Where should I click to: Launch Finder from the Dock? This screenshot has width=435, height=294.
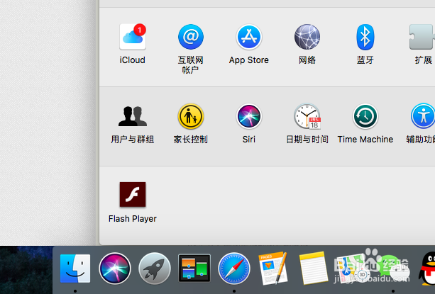click(x=75, y=268)
